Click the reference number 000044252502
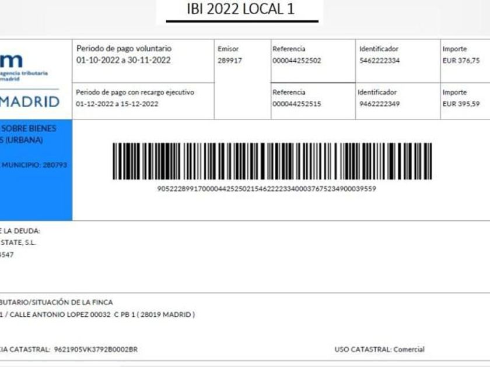 [x=297, y=60]
